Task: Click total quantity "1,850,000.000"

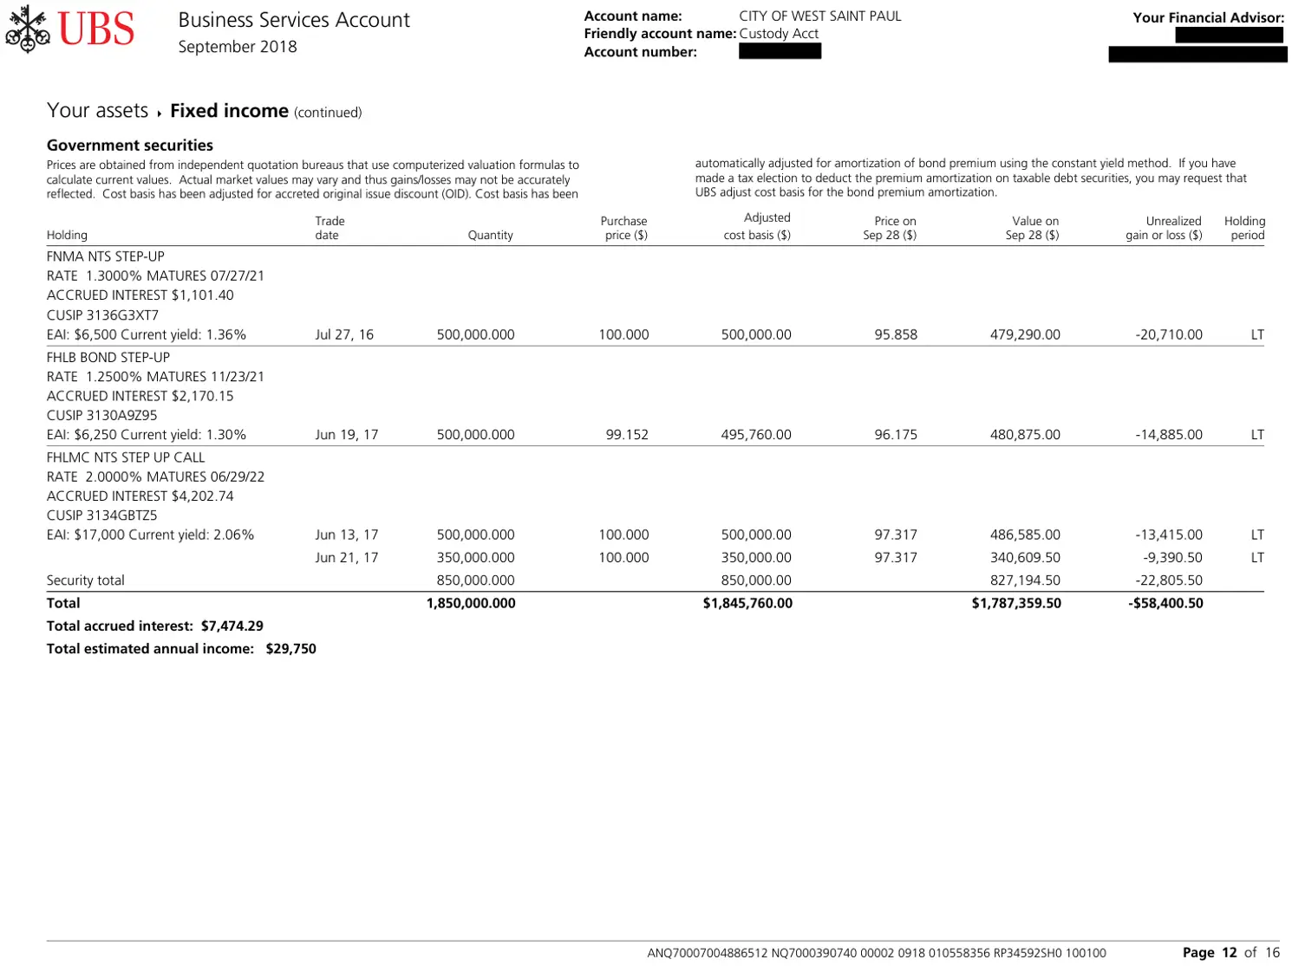Action: (471, 604)
